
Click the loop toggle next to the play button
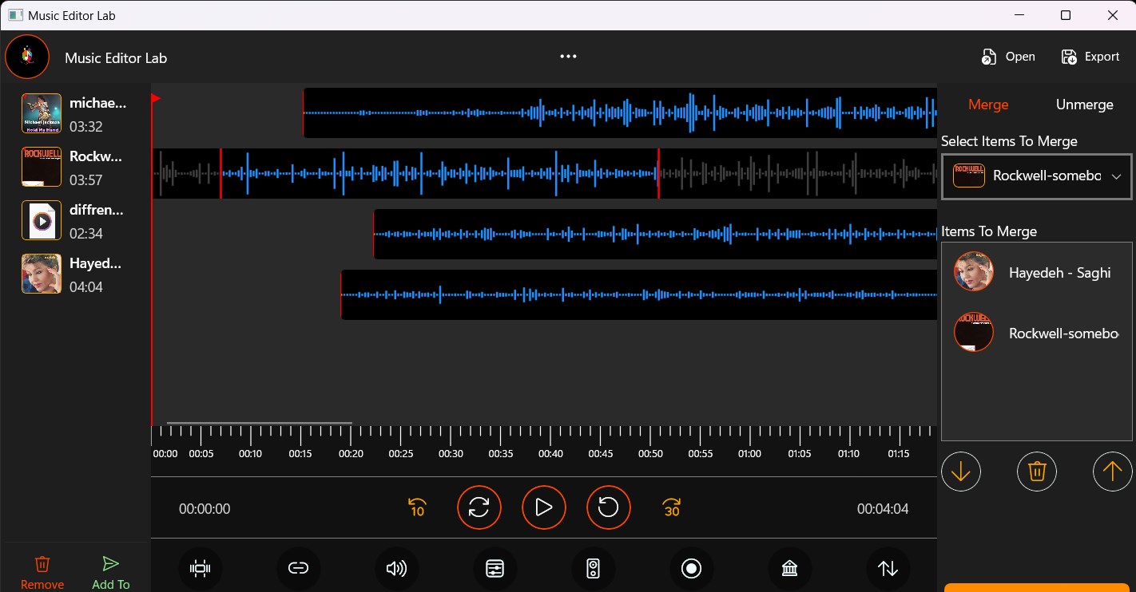(479, 507)
